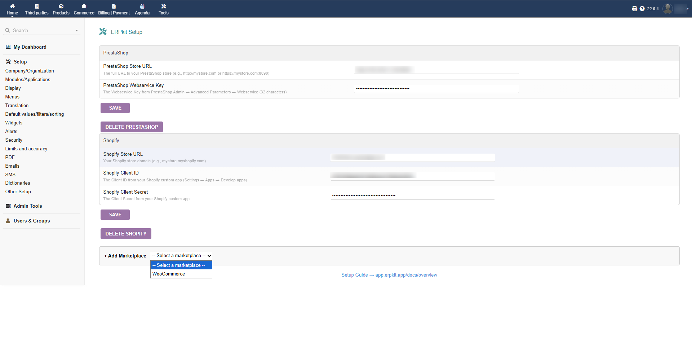Open the Translation setup page
Viewport: 692px width, 344px height.
(x=17, y=105)
